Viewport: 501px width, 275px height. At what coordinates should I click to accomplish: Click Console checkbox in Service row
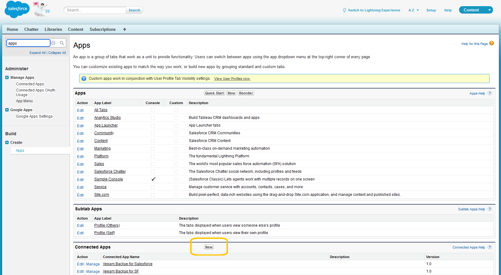click(x=153, y=187)
